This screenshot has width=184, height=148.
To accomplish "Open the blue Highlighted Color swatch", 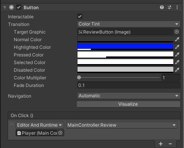I will [125, 47].
